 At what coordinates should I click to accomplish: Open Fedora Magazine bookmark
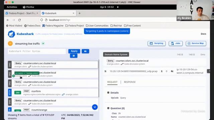coord(53,26)
